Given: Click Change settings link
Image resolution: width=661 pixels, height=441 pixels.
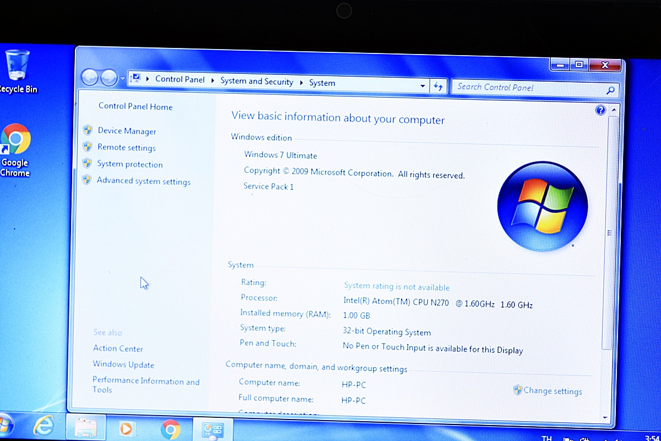Looking at the screenshot, I should pos(552,391).
